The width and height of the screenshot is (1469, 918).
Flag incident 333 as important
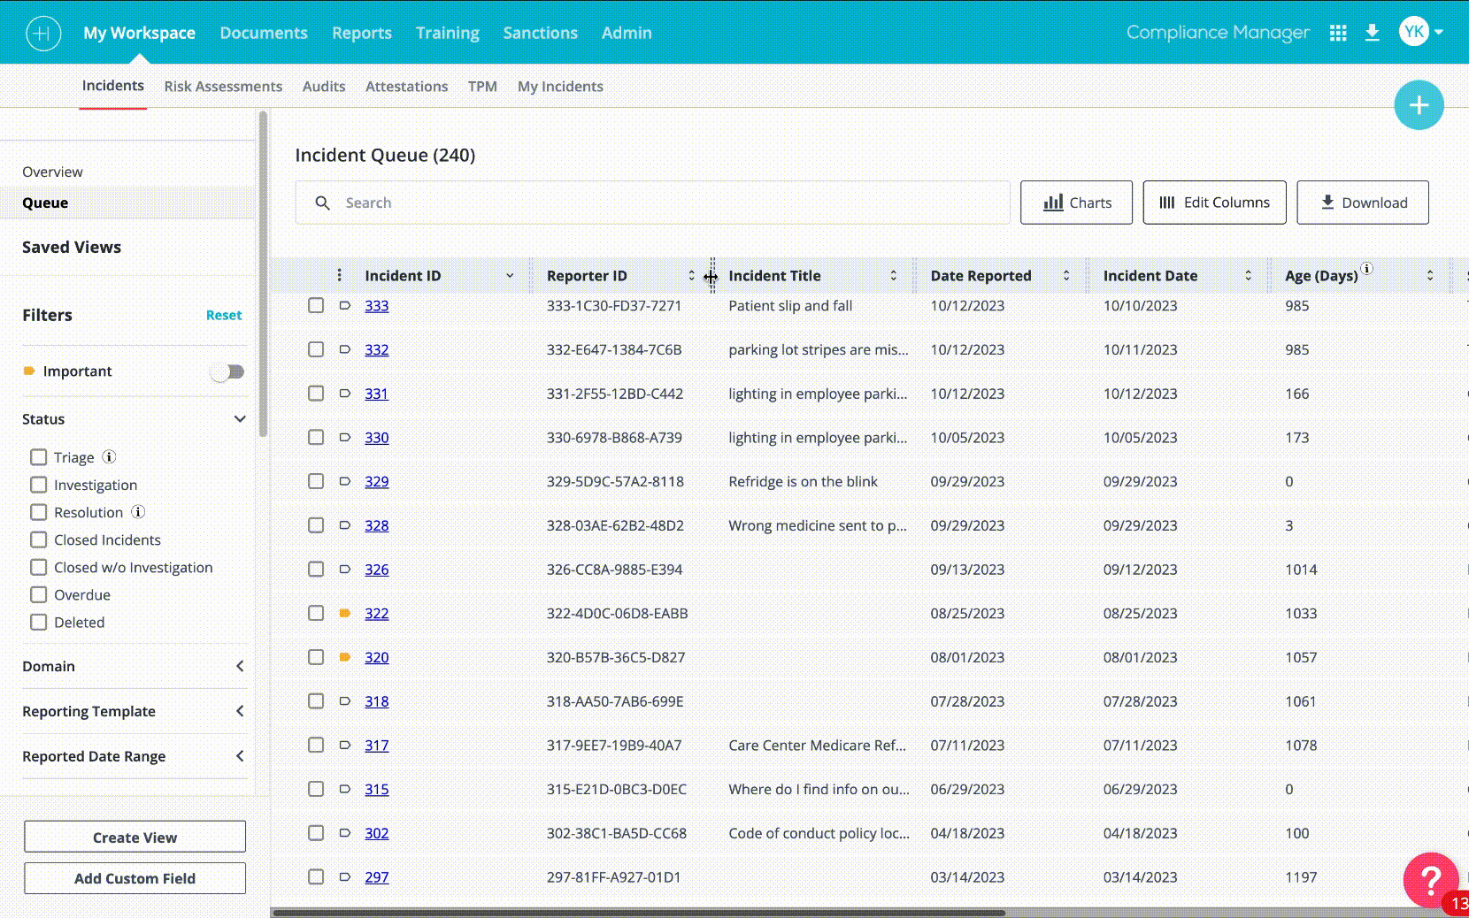(x=345, y=305)
